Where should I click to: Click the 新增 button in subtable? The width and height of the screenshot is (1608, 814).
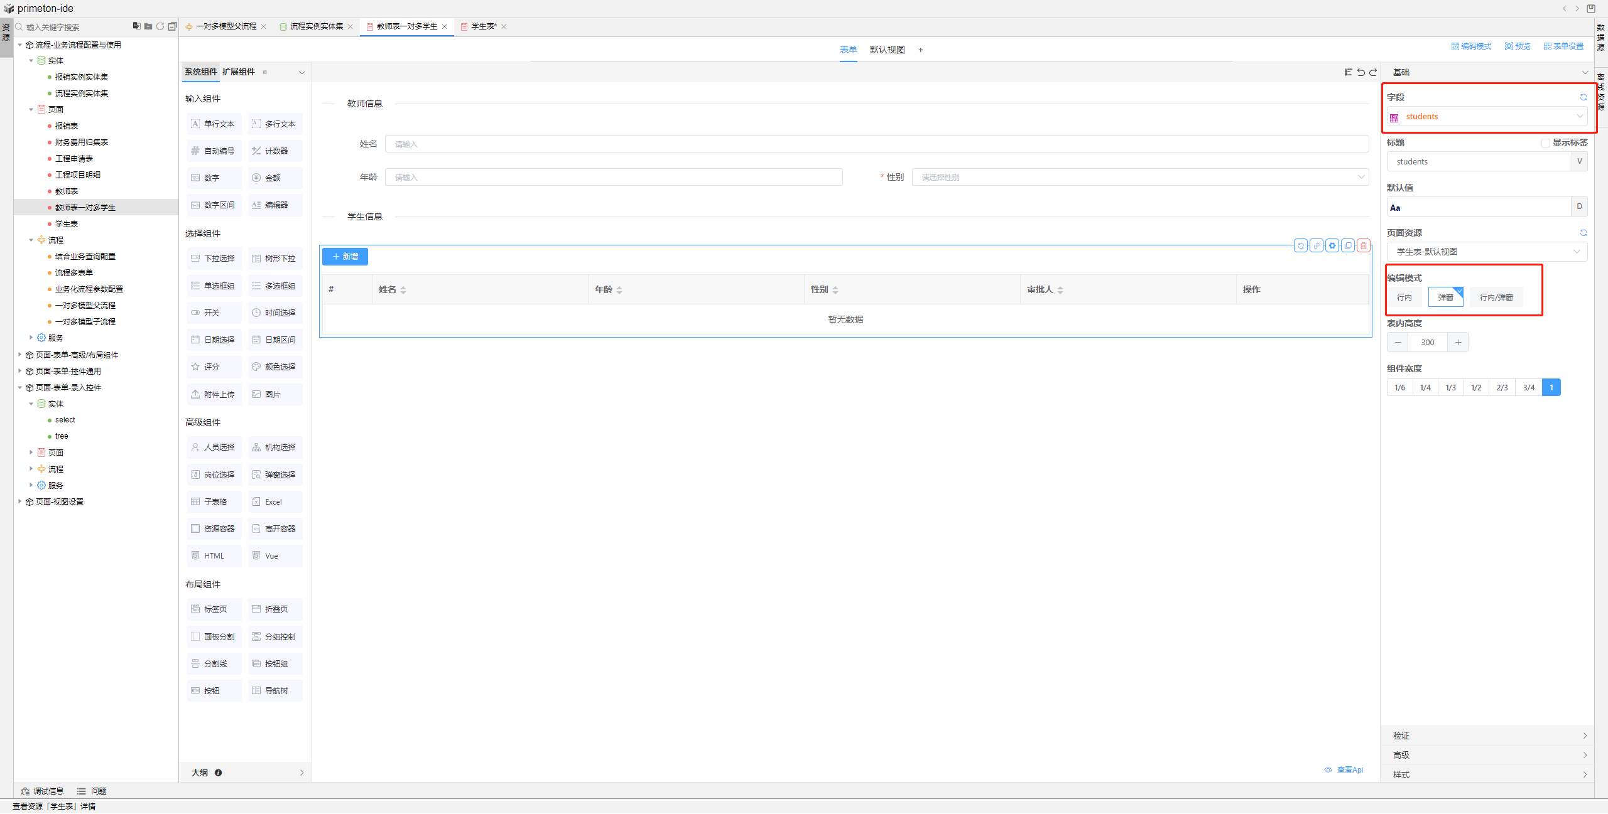point(345,257)
